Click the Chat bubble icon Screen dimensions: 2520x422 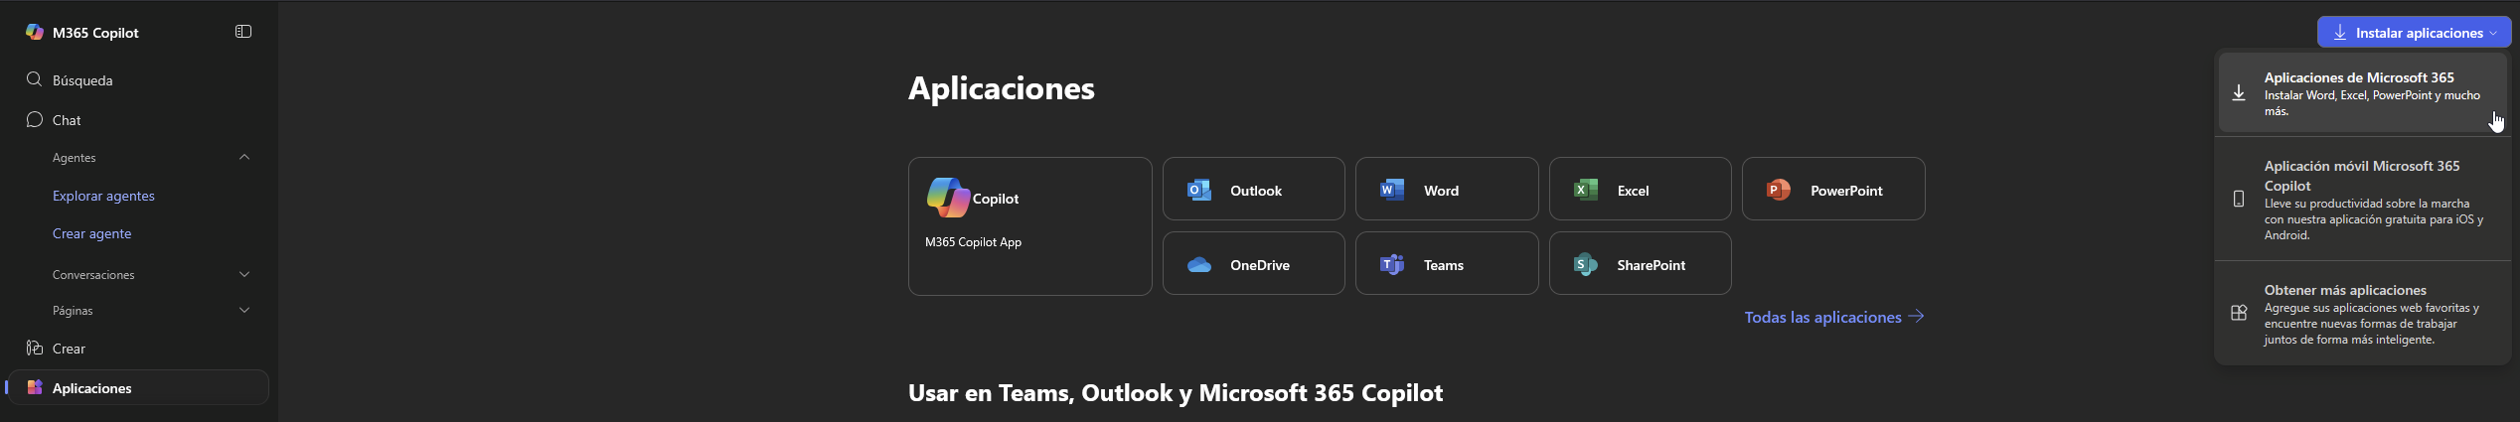(x=34, y=119)
